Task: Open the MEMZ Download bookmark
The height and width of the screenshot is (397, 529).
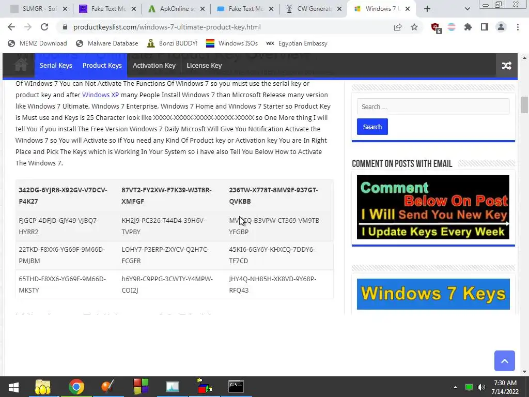Action: [37, 43]
